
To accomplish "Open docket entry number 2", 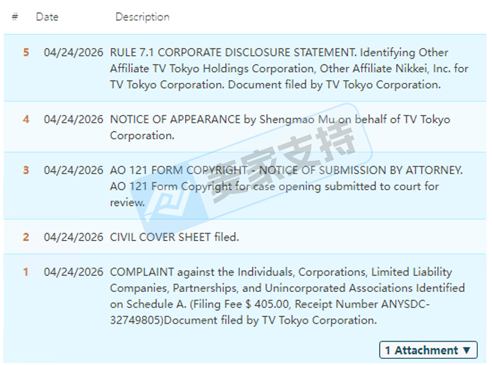I will click(x=26, y=237).
